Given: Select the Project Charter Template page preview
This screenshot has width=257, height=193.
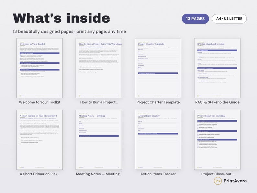Looking at the screenshot, I should (158, 68).
